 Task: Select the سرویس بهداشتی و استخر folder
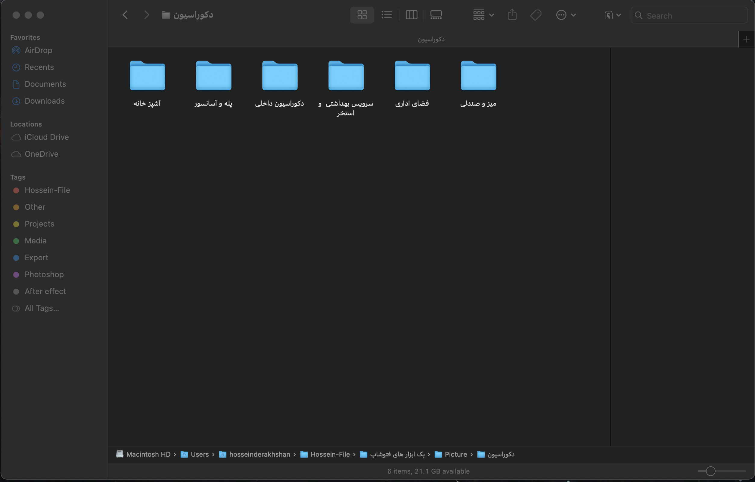pyautogui.click(x=346, y=76)
